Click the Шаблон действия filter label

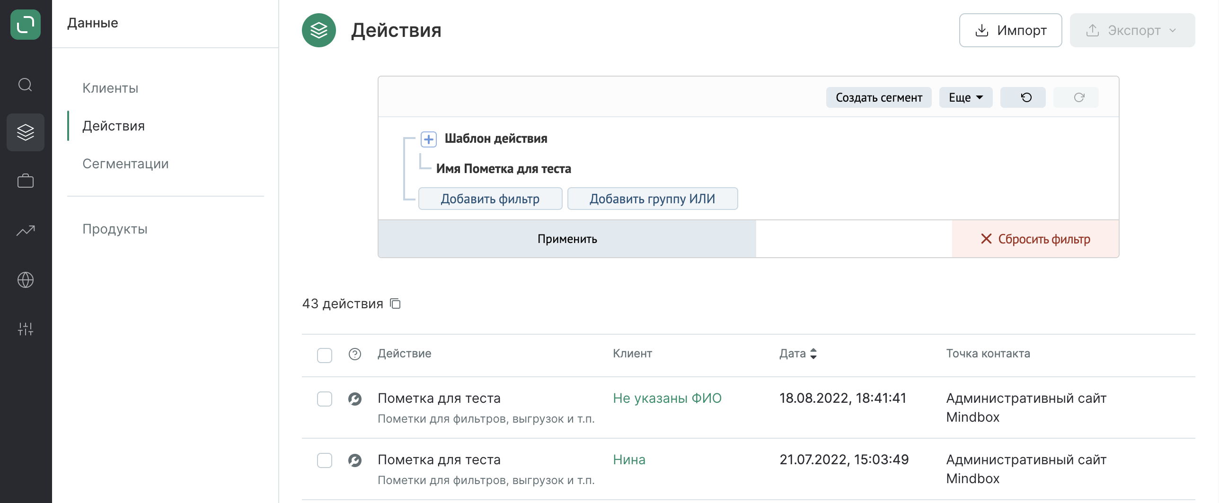(496, 139)
